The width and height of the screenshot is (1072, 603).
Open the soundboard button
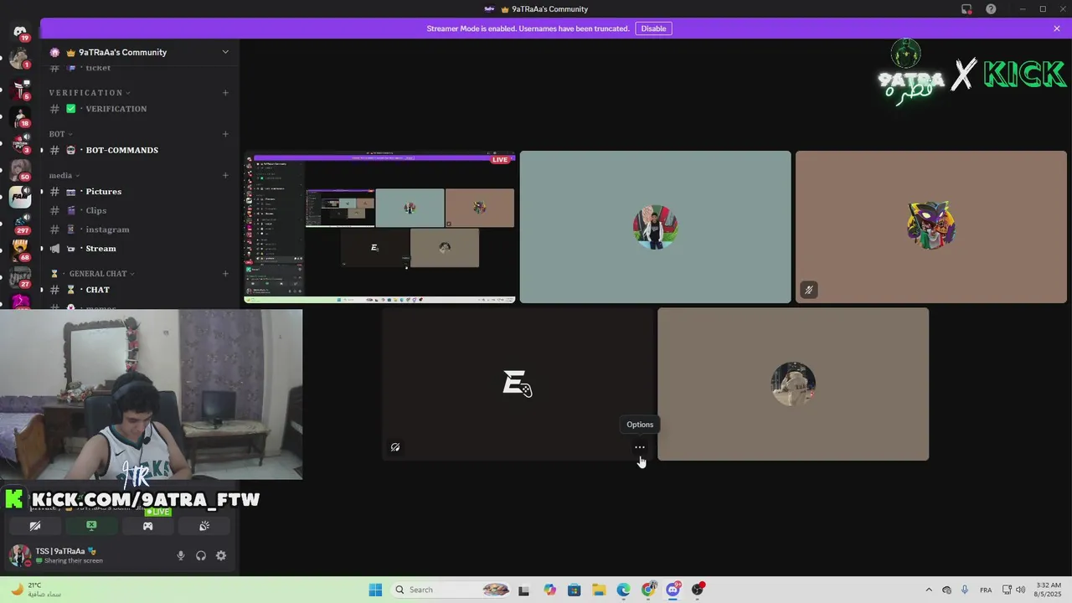click(204, 526)
